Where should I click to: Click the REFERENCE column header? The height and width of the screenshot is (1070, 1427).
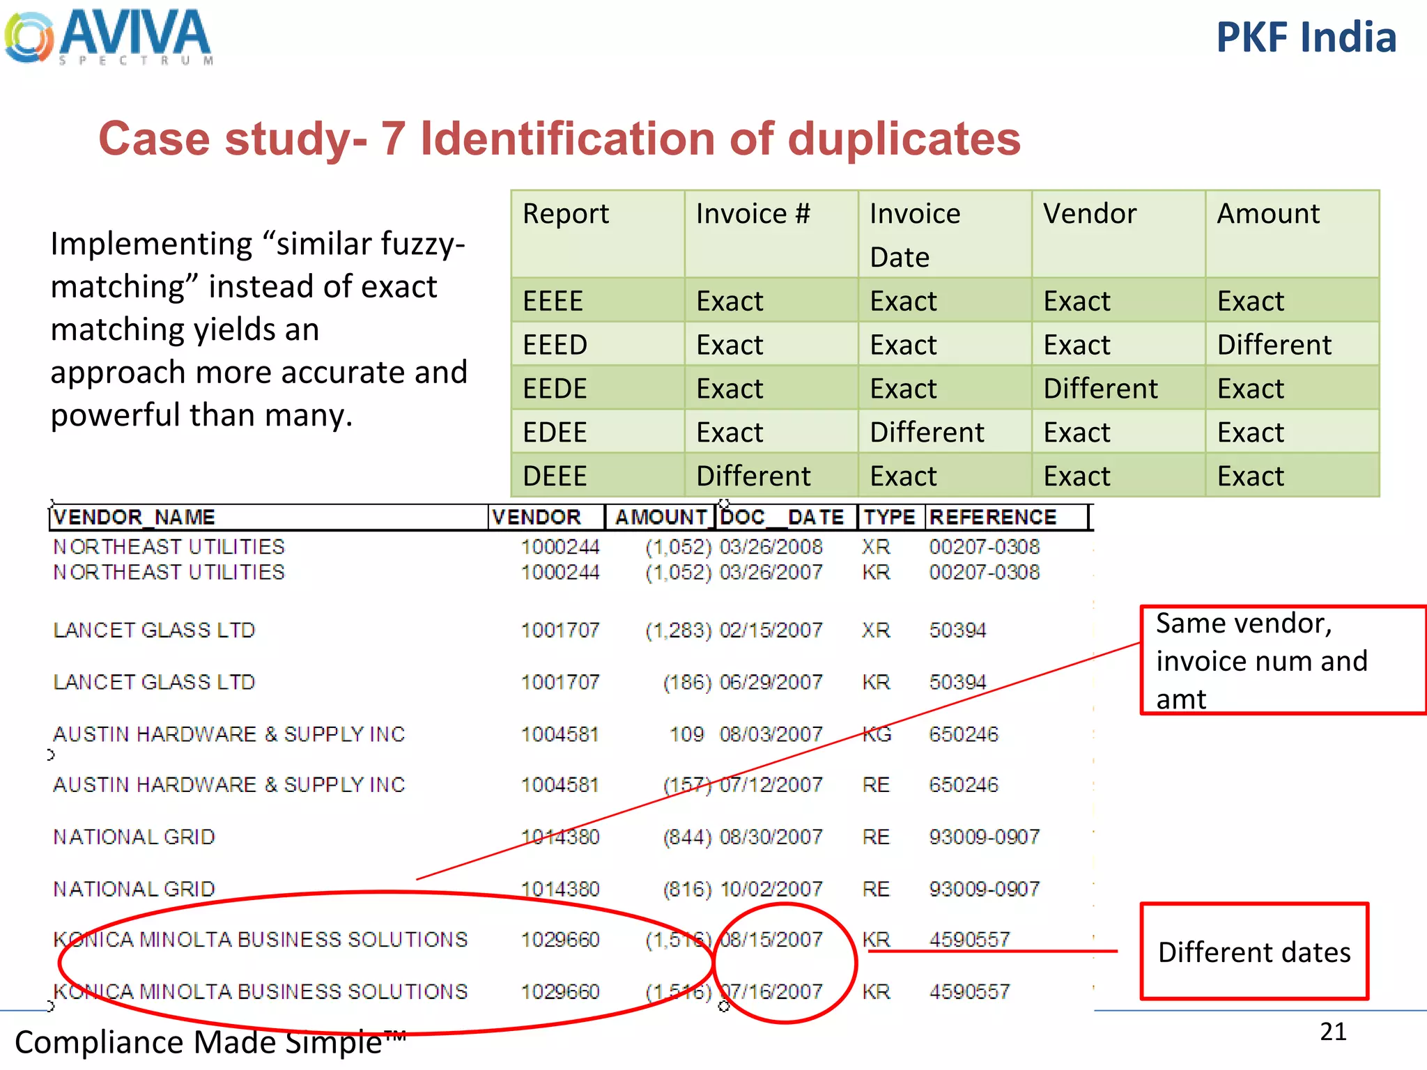1006,517
